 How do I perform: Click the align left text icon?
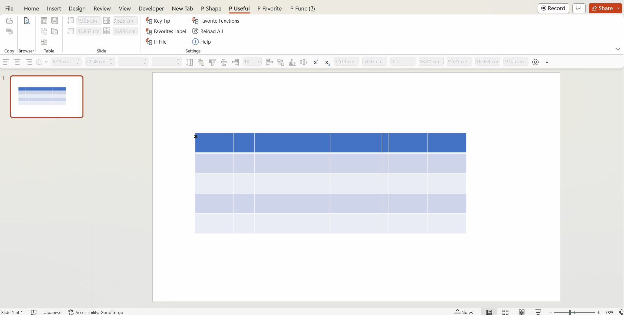click(x=6, y=62)
